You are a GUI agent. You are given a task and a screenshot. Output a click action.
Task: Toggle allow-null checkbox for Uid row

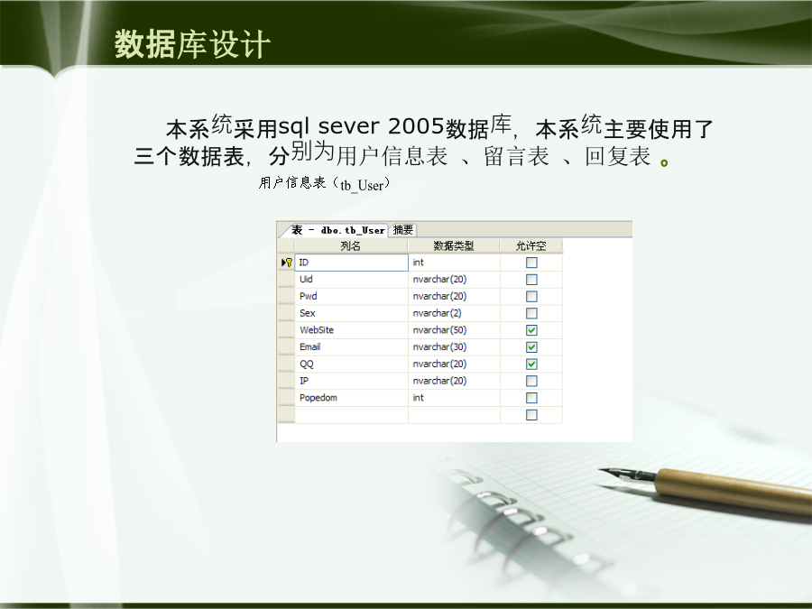(531, 280)
